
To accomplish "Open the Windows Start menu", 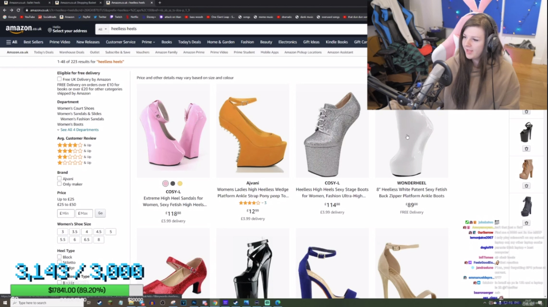I will pyautogui.click(x=5, y=303).
